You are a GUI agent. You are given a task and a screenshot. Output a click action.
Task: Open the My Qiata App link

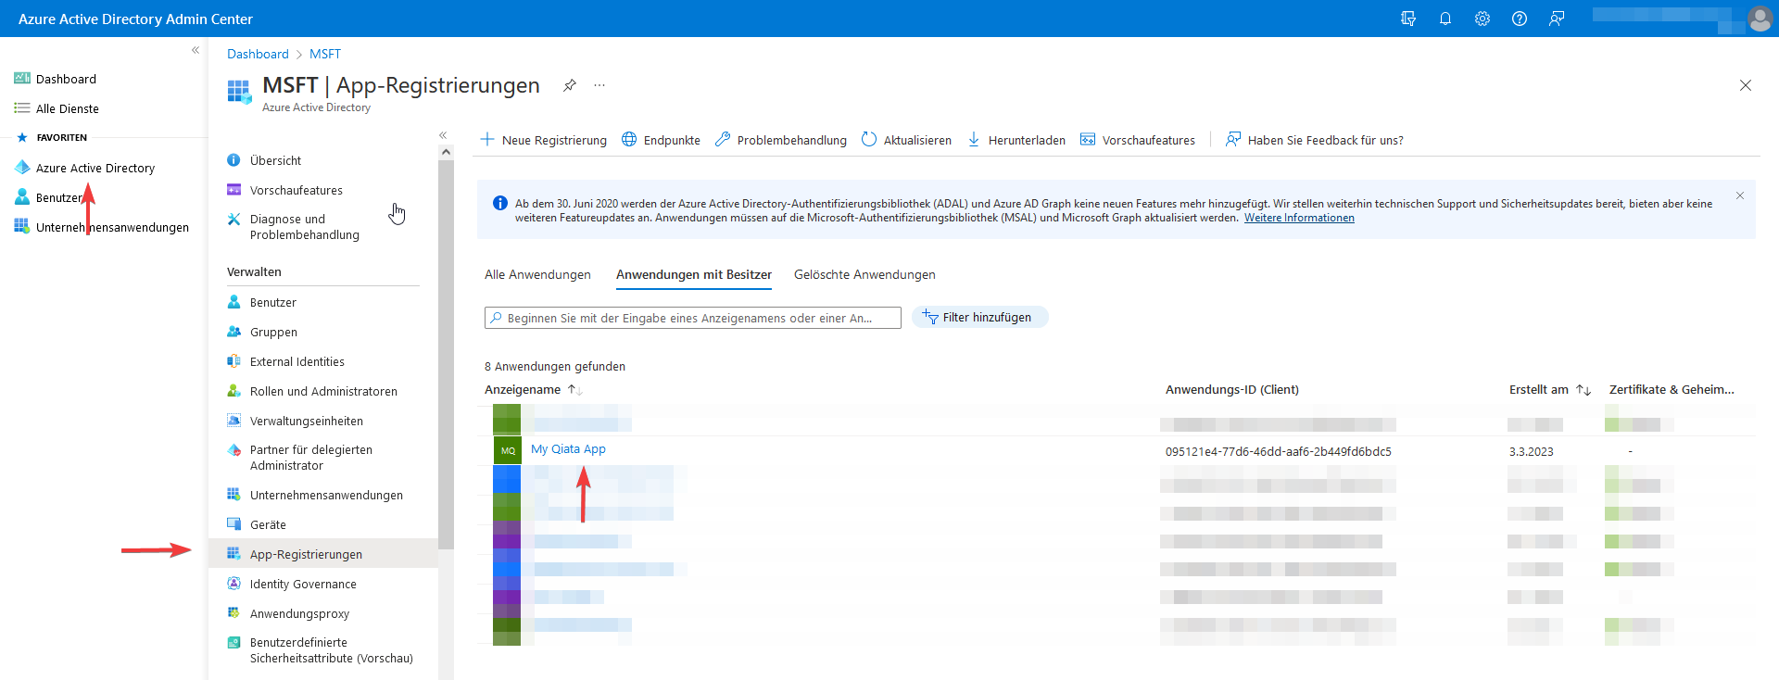[568, 449]
